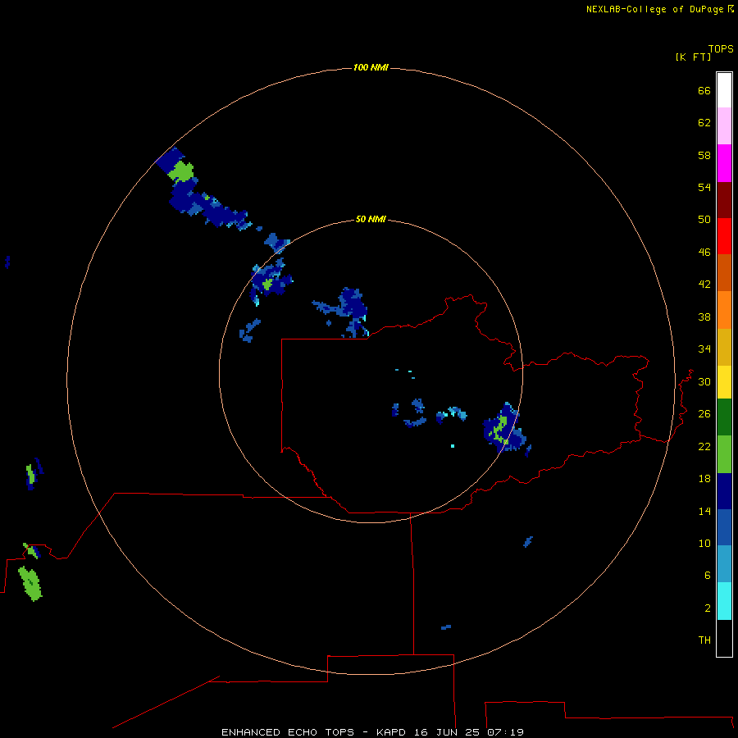Click the 46 value on the scale
This screenshot has height=738, width=738.
tap(704, 252)
